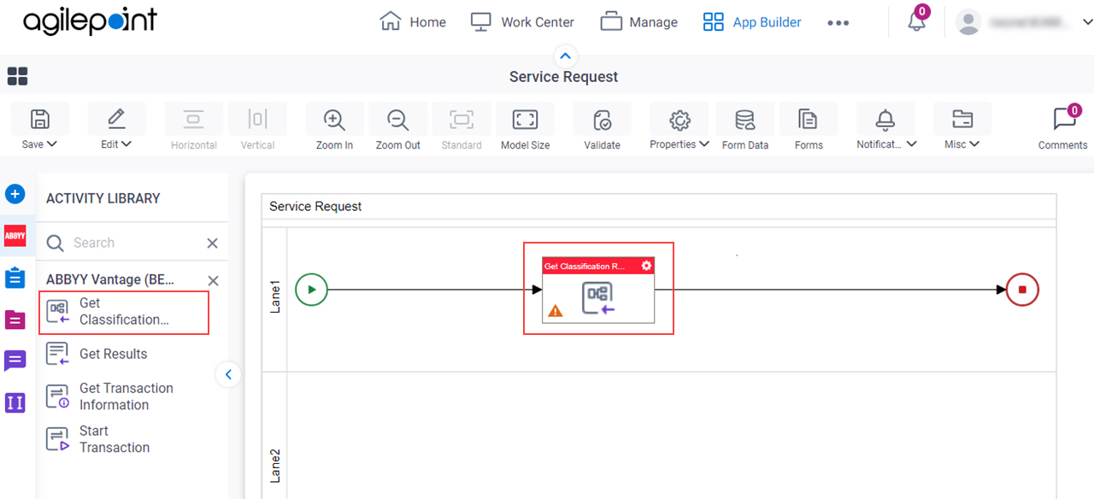Click Zoom In
This screenshot has height=499, width=1094.
(334, 129)
